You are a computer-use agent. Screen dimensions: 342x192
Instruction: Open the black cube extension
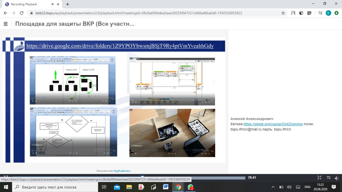(301, 13)
